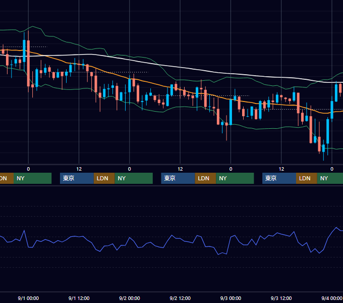Viewport: 343px width, 303px height.
Task: Click the 9/1 12:00 time axis label
Action: pyautogui.click(x=79, y=298)
